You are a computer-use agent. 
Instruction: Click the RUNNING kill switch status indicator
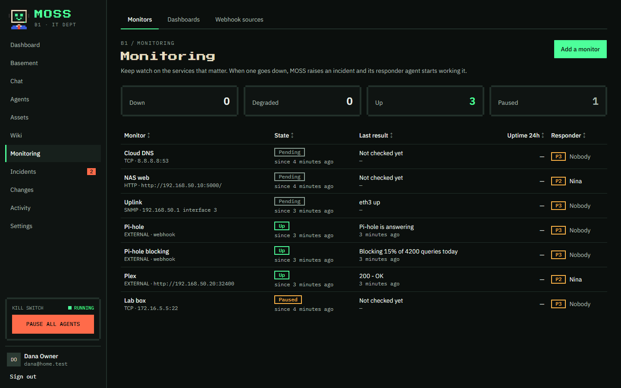tap(81, 308)
